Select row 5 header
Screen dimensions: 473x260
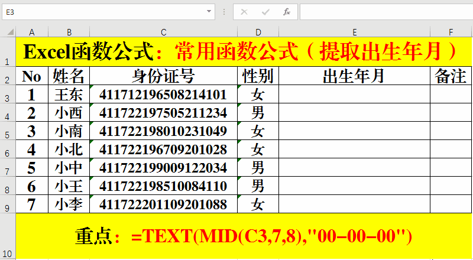coord(8,131)
